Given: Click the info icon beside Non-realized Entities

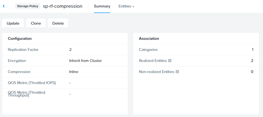Looking at the screenshot, I should [x=177, y=72].
